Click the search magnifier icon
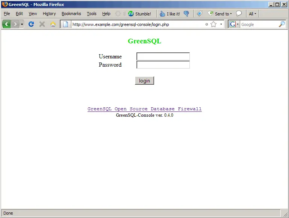This screenshot has height=218, width=289. click(x=282, y=24)
